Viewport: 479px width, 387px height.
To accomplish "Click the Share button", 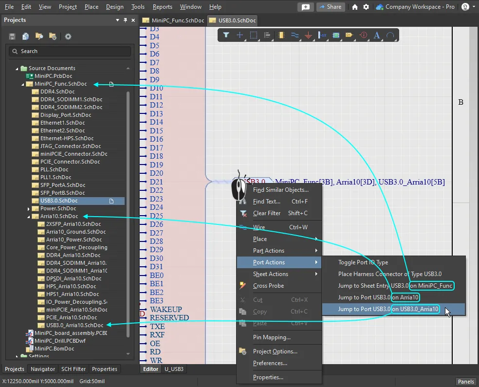I will pyautogui.click(x=331, y=7).
